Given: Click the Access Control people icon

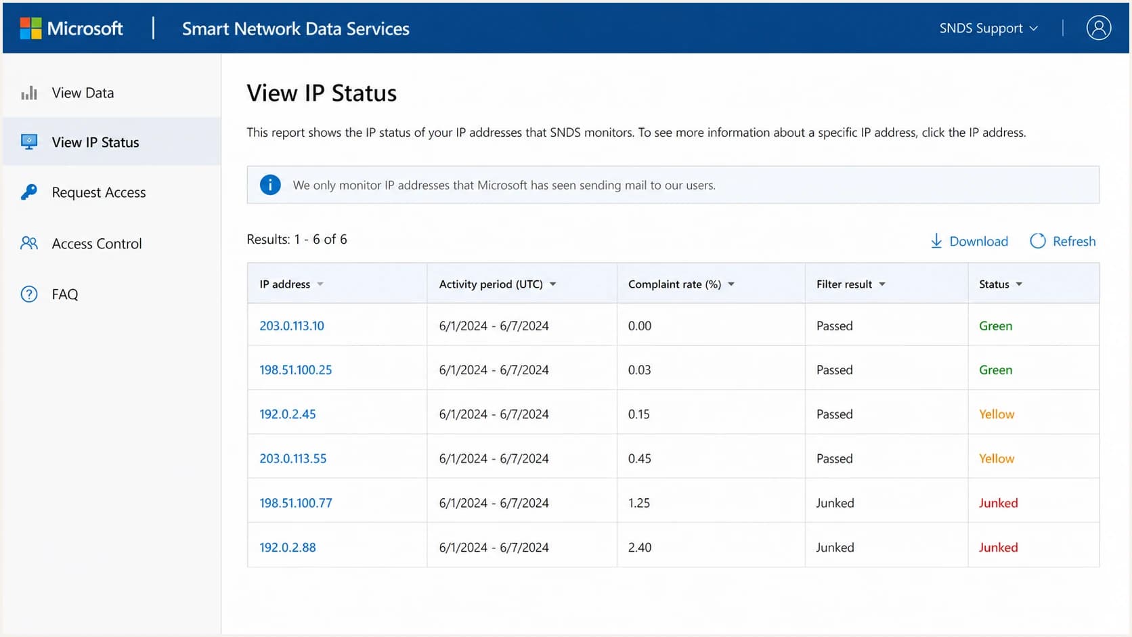Looking at the screenshot, I should pyautogui.click(x=29, y=243).
